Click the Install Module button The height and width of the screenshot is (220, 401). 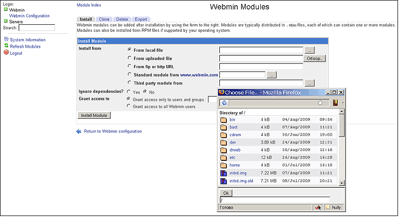[x=94, y=116]
